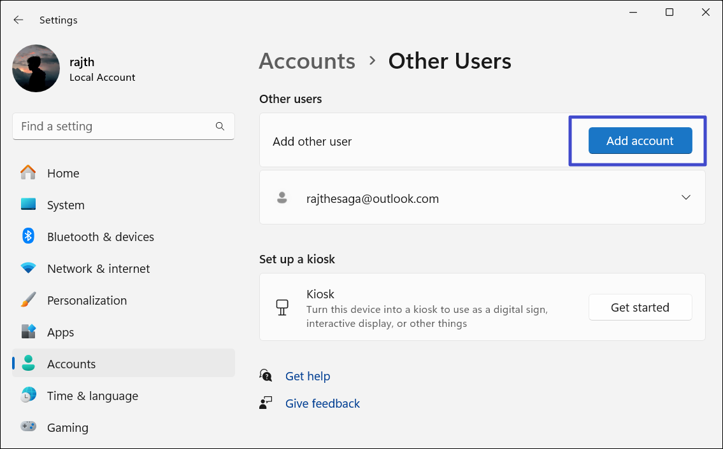723x449 pixels.
Task: Click Get started for Kiosk
Action: [x=640, y=307]
